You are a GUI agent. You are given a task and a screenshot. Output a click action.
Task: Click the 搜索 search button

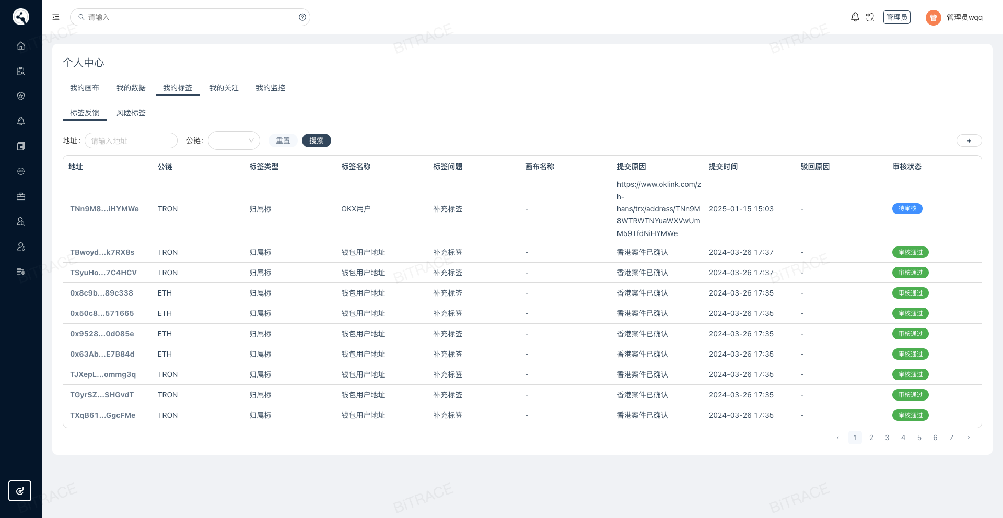pyautogui.click(x=317, y=140)
